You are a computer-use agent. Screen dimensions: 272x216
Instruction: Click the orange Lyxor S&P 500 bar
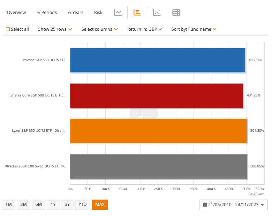pos(158,131)
